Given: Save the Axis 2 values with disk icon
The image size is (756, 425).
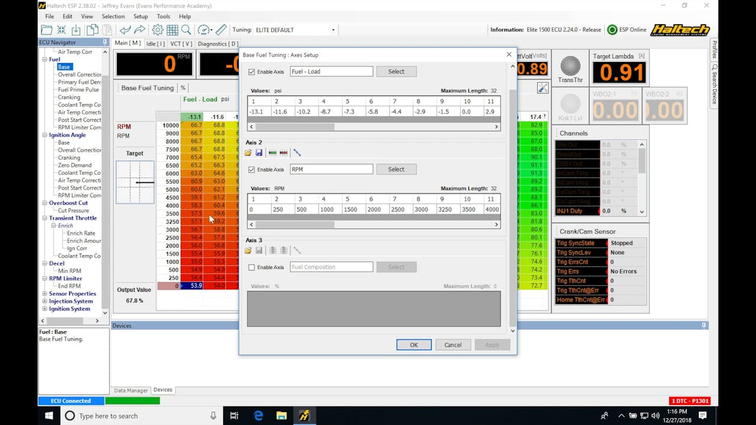Looking at the screenshot, I should pos(259,152).
